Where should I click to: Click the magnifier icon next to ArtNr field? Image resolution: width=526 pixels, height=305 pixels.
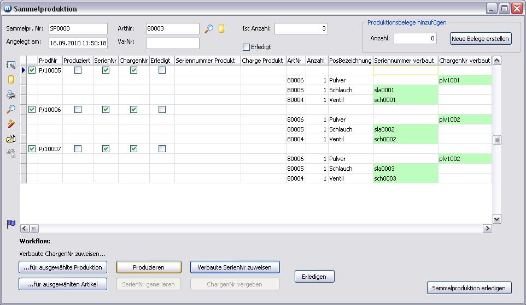coord(209,28)
